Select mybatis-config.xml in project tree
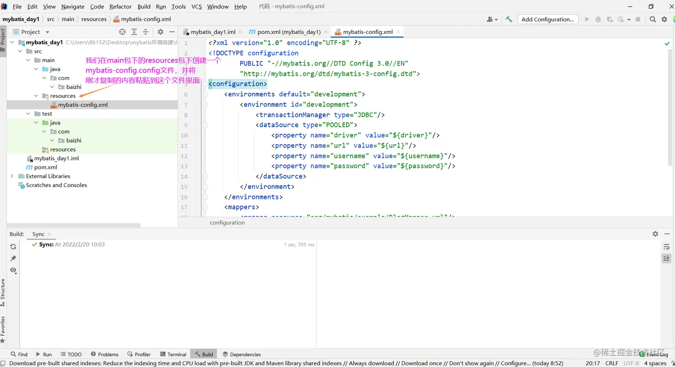The height and width of the screenshot is (367, 675). coord(83,105)
